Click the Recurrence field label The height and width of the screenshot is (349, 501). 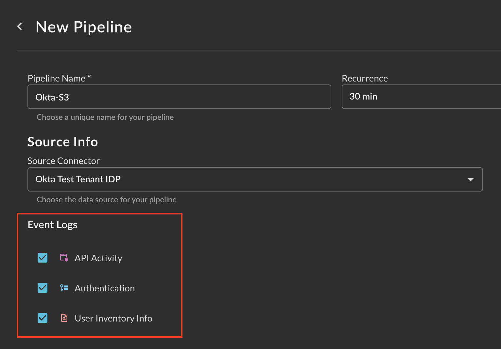tap(365, 78)
